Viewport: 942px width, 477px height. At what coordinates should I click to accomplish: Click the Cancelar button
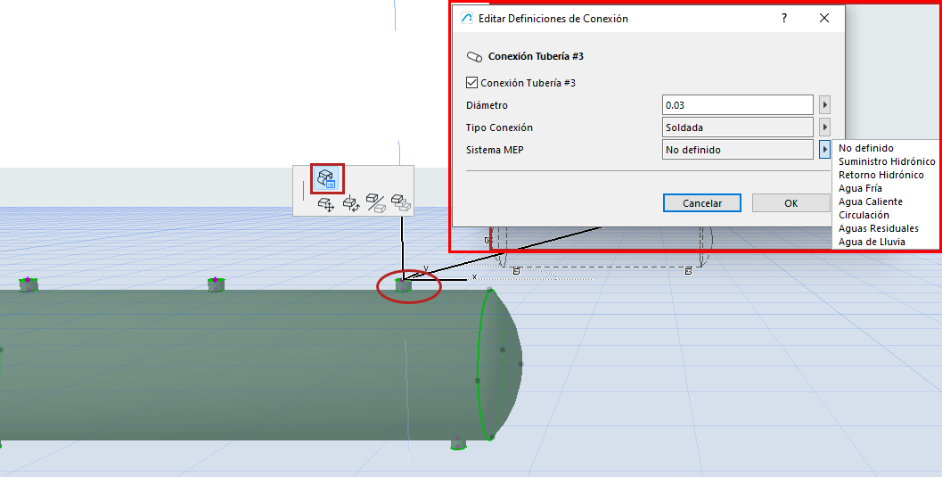point(701,203)
